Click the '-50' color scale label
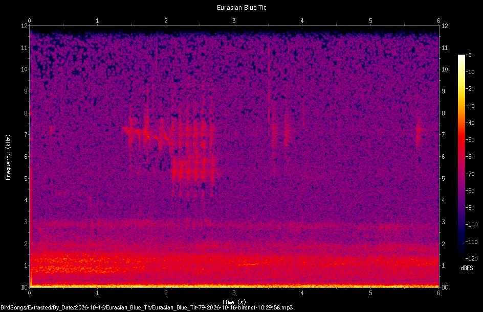 (x=470, y=140)
